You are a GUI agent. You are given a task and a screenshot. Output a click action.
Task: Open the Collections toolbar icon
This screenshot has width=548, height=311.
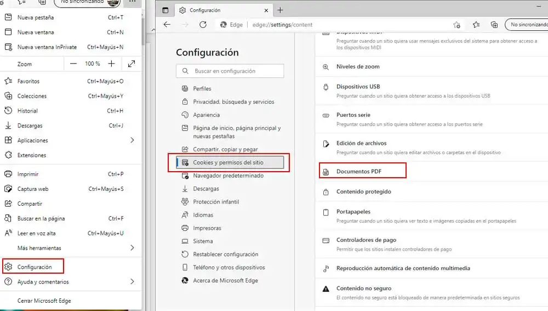click(x=494, y=25)
